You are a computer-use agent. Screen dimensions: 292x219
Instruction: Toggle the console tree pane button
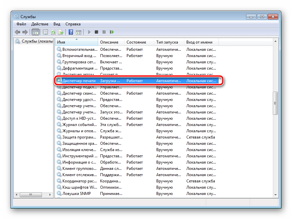click(35, 32)
